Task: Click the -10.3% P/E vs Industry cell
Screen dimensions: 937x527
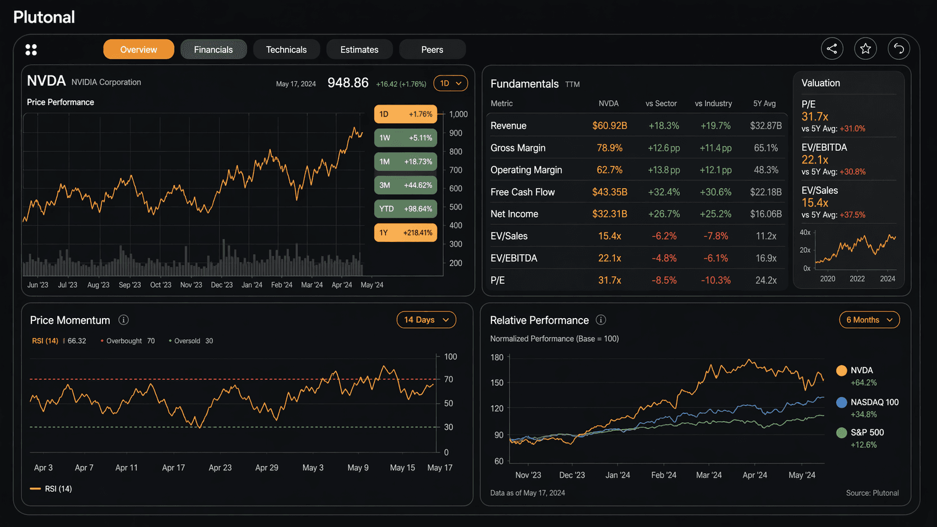Action: click(716, 280)
